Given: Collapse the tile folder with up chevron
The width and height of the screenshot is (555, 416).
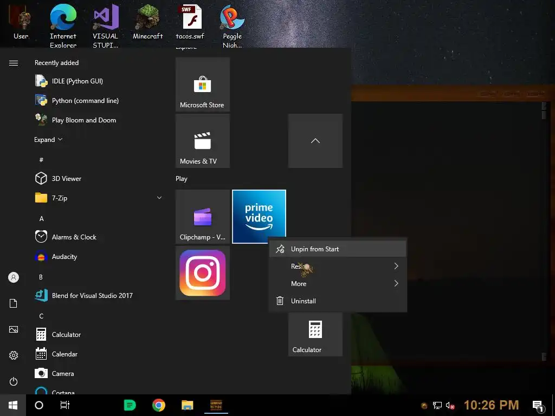Looking at the screenshot, I should click(x=315, y=141).
